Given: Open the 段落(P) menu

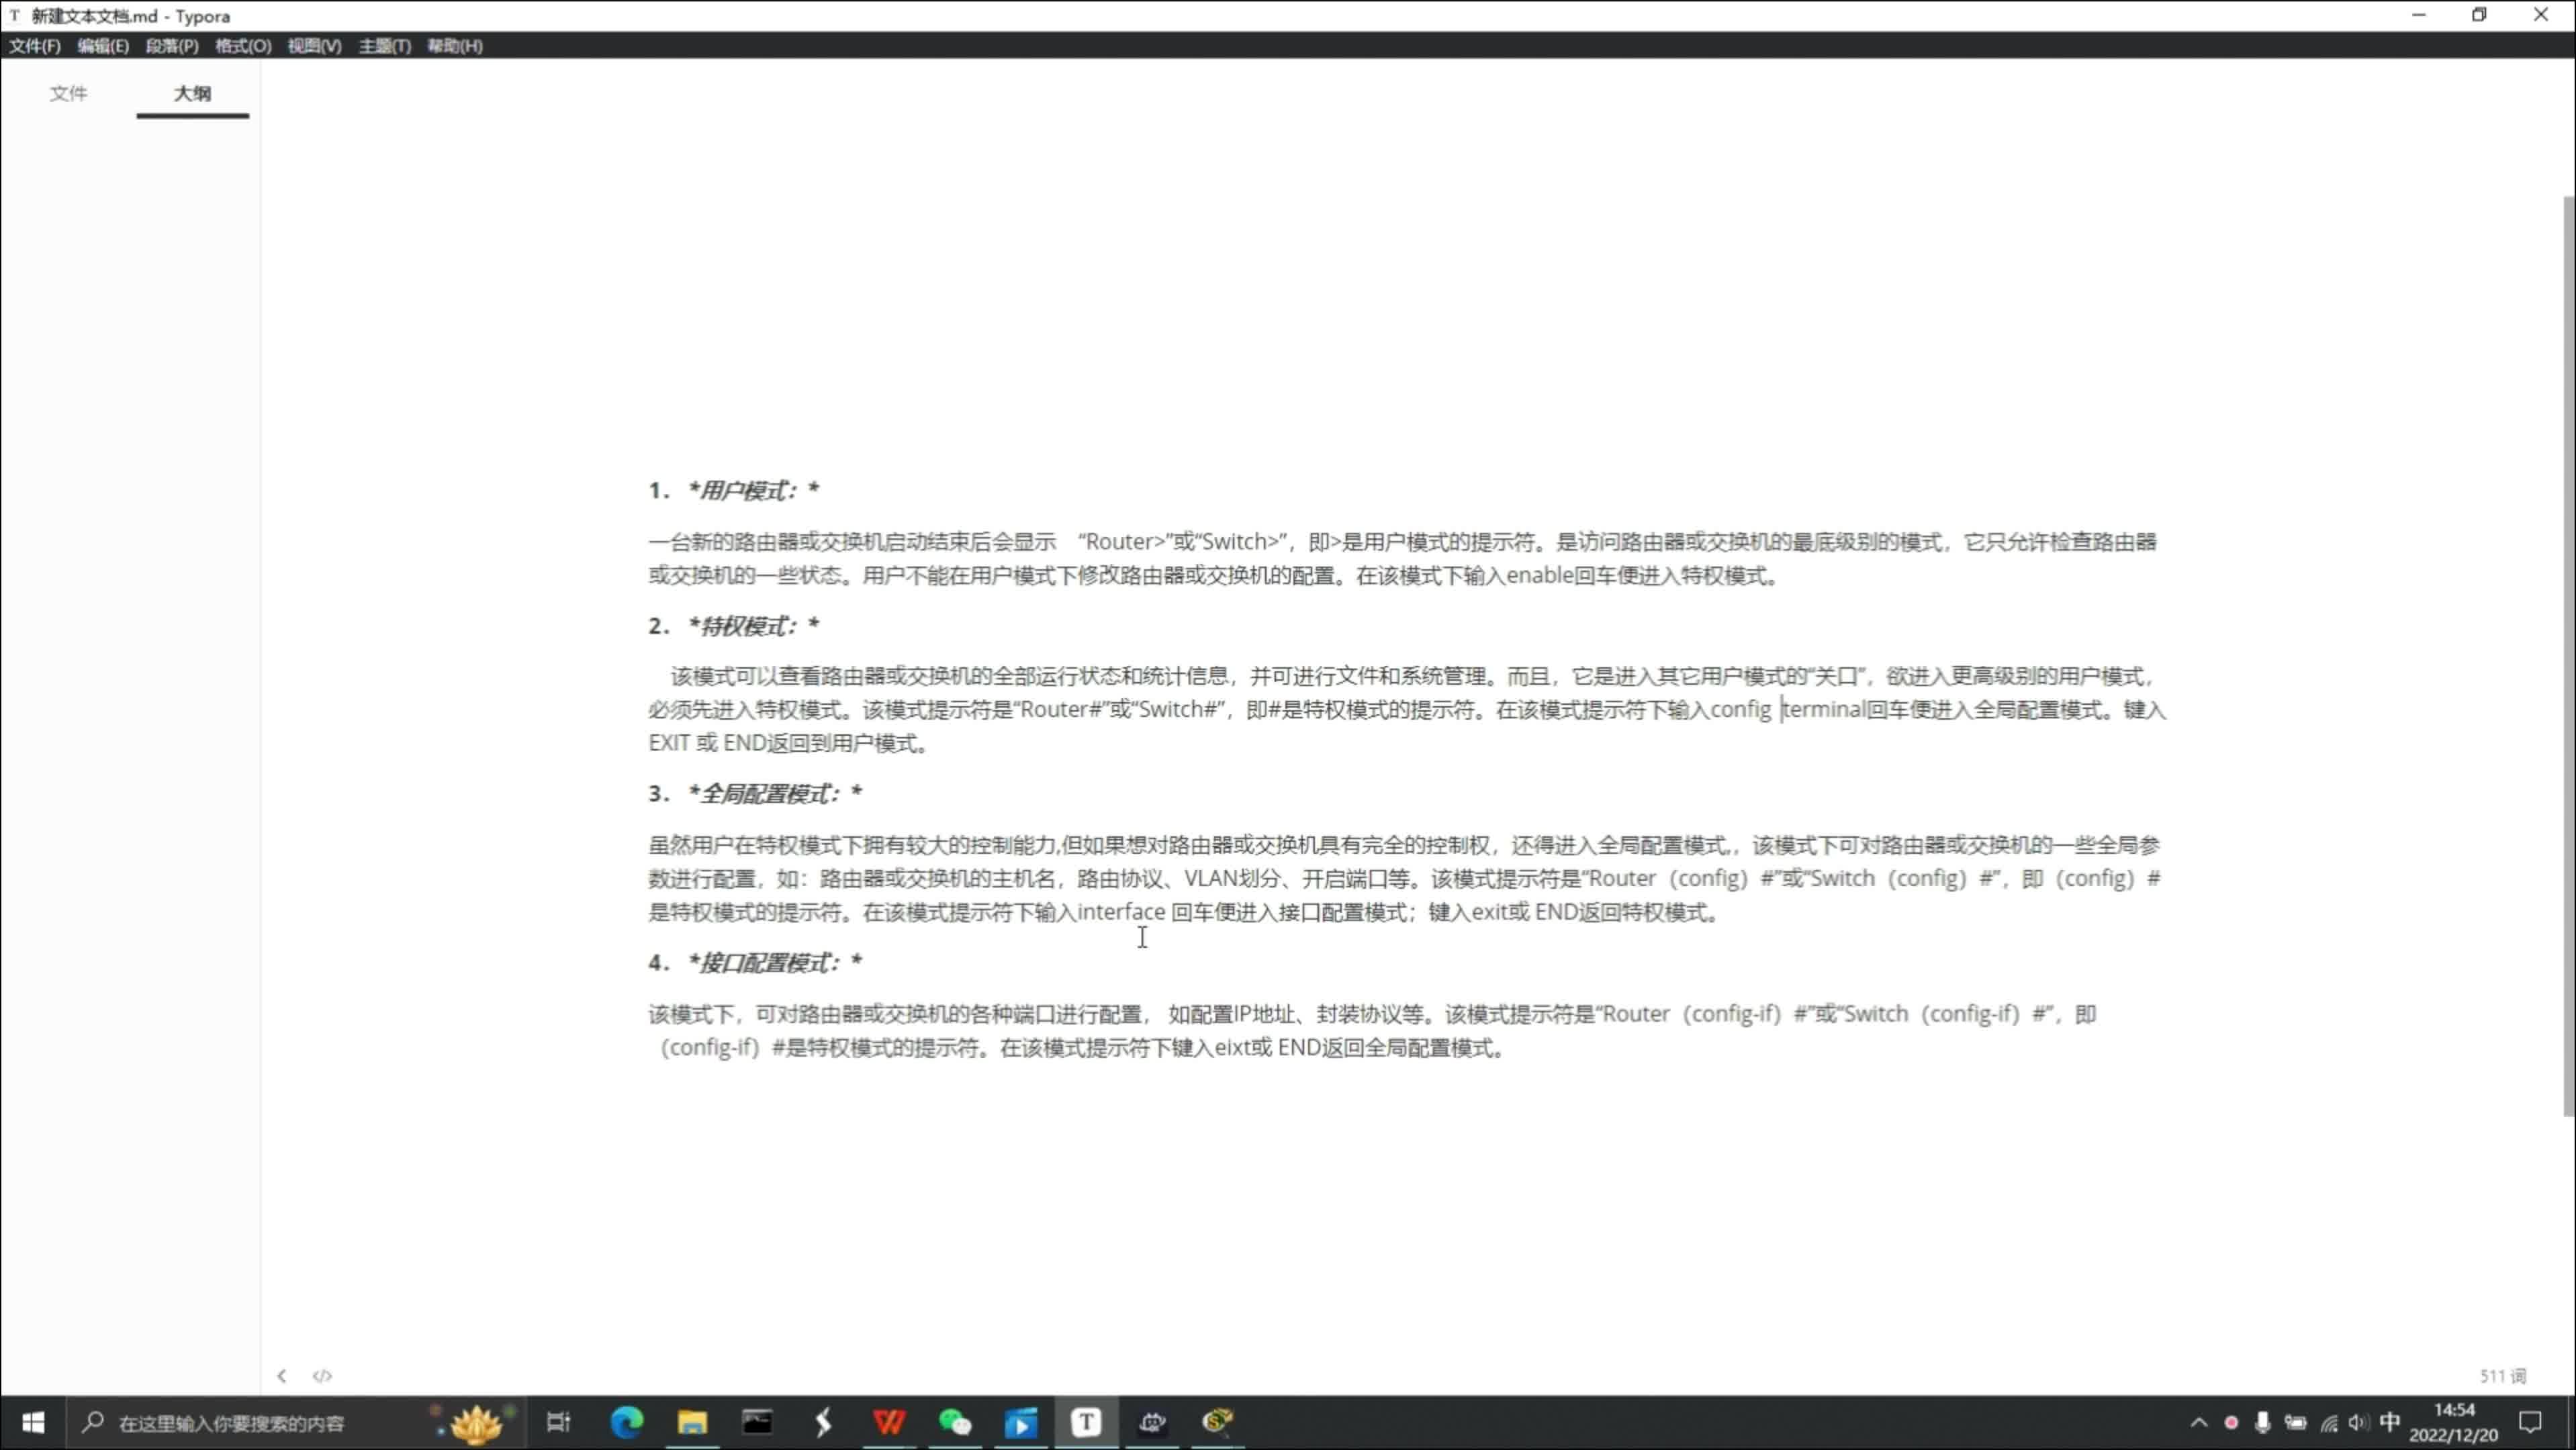Looking at the screenshot, I should click(x=171, y=46).
